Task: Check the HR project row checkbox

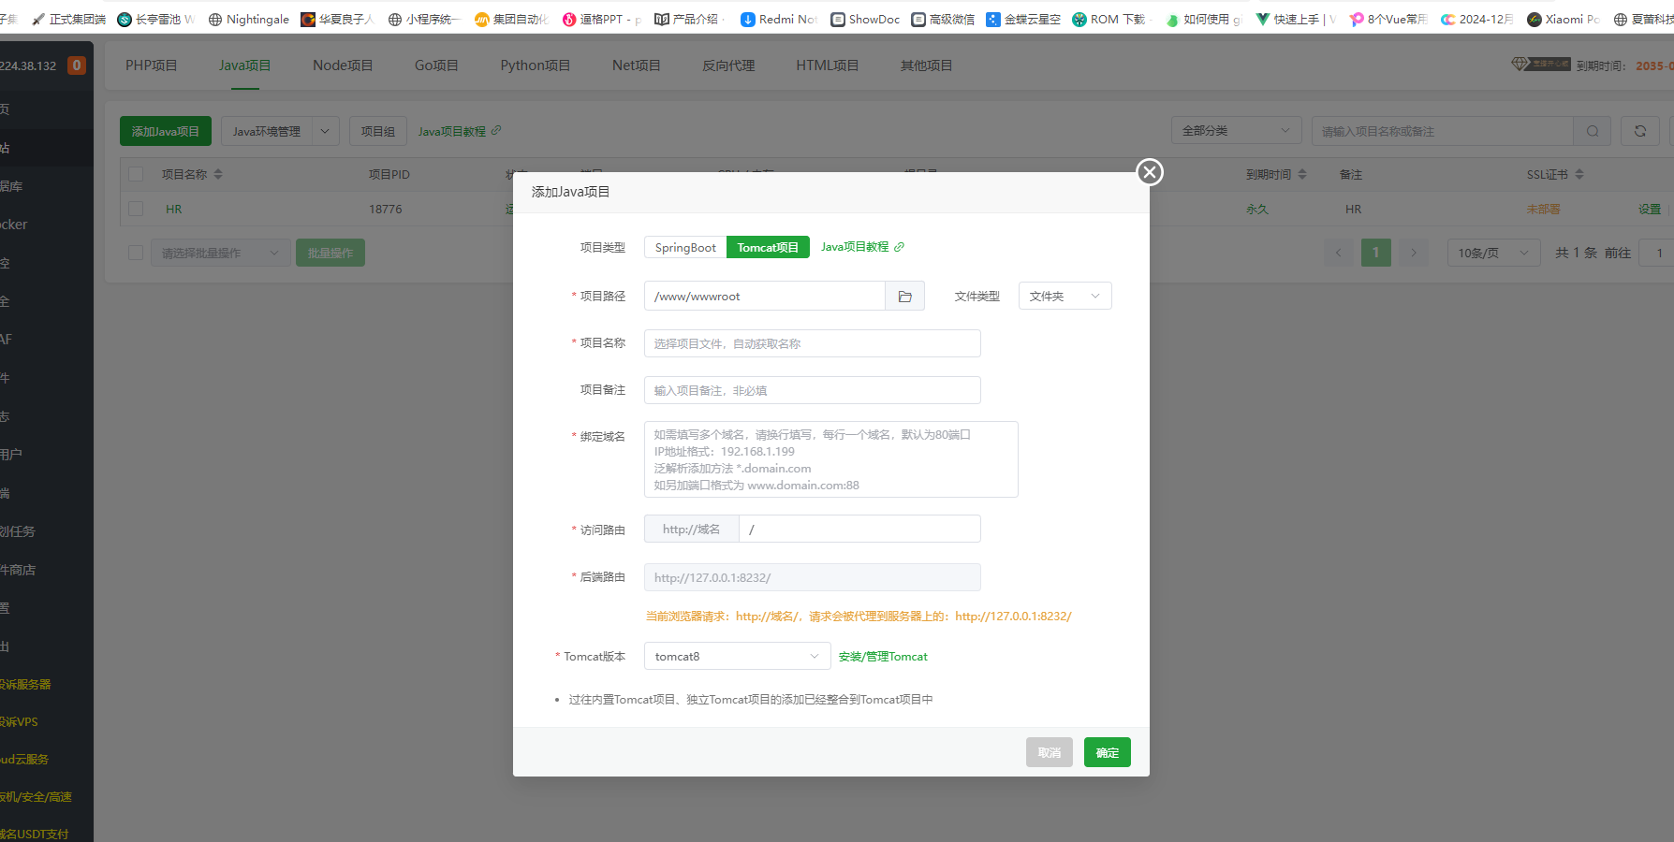Action: [137, 209]
